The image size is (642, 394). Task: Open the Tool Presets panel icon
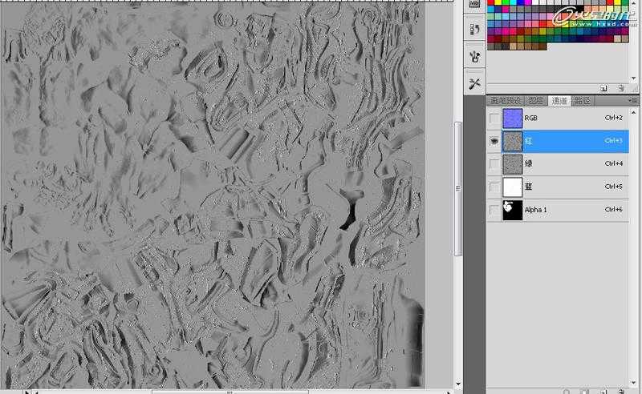click(474, 84)
